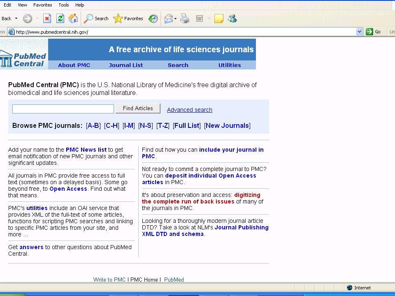The width and height of the screenshot is (395, 296).
Task: Open the Search toolbar button
Action: coord(96,18)
